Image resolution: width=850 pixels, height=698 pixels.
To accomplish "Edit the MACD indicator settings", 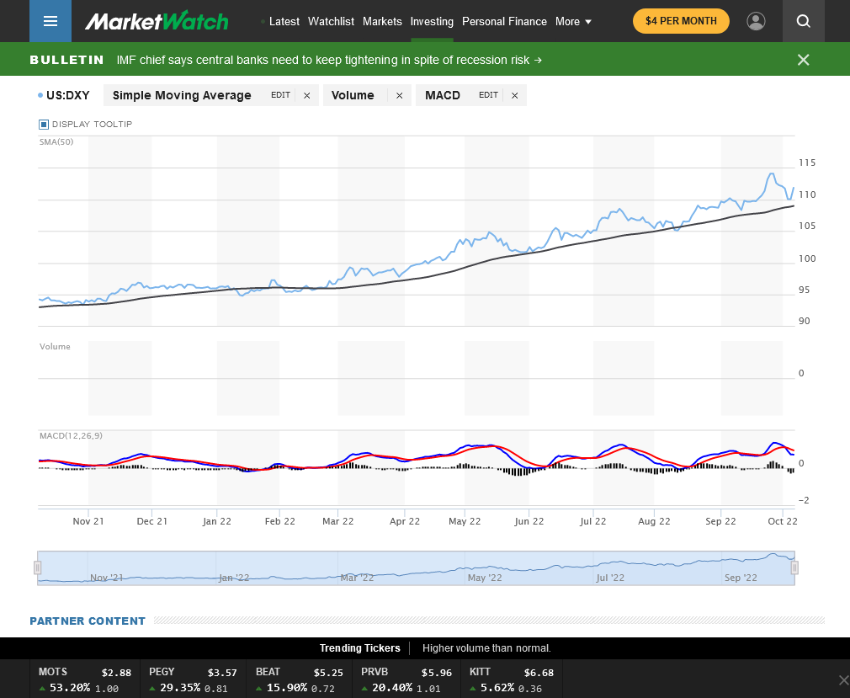I will tap(488, 95).
